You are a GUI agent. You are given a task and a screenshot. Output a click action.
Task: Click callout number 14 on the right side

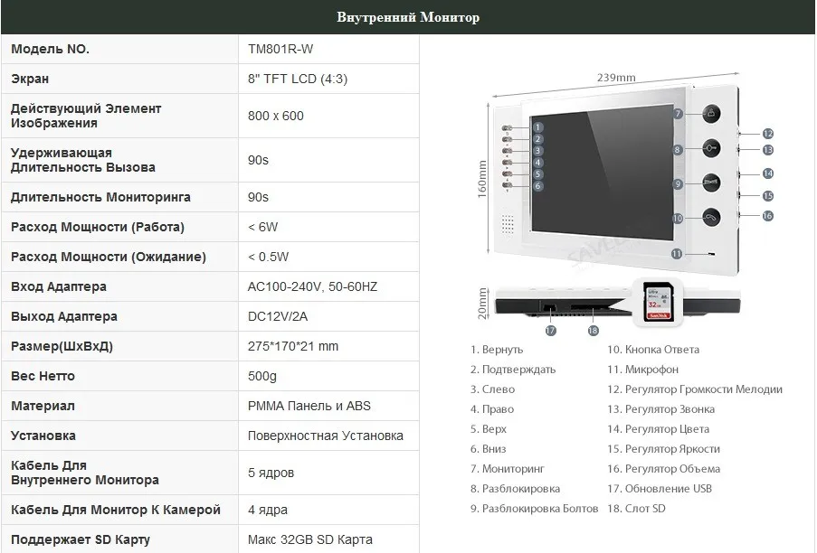[767, 173]
